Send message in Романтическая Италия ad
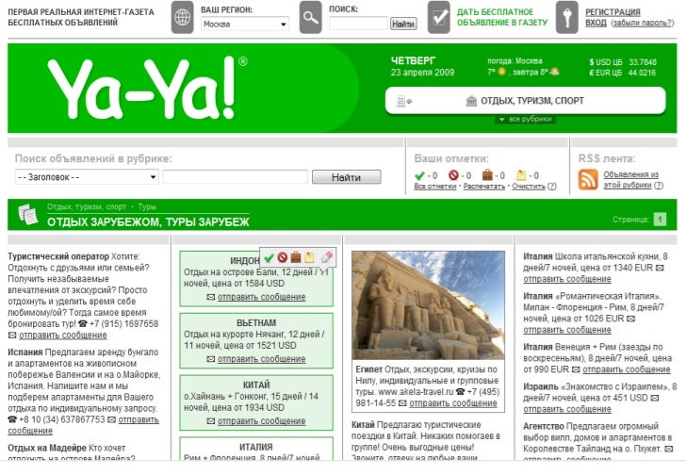Image resolution: width=686 pixels, height=475 pixels. 567,330
